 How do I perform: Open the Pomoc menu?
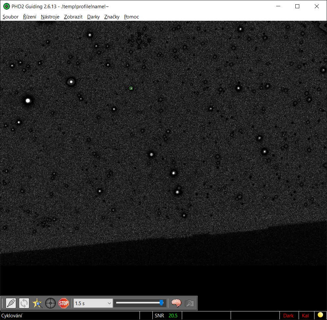pyautogui.click(x=131, y=17)
